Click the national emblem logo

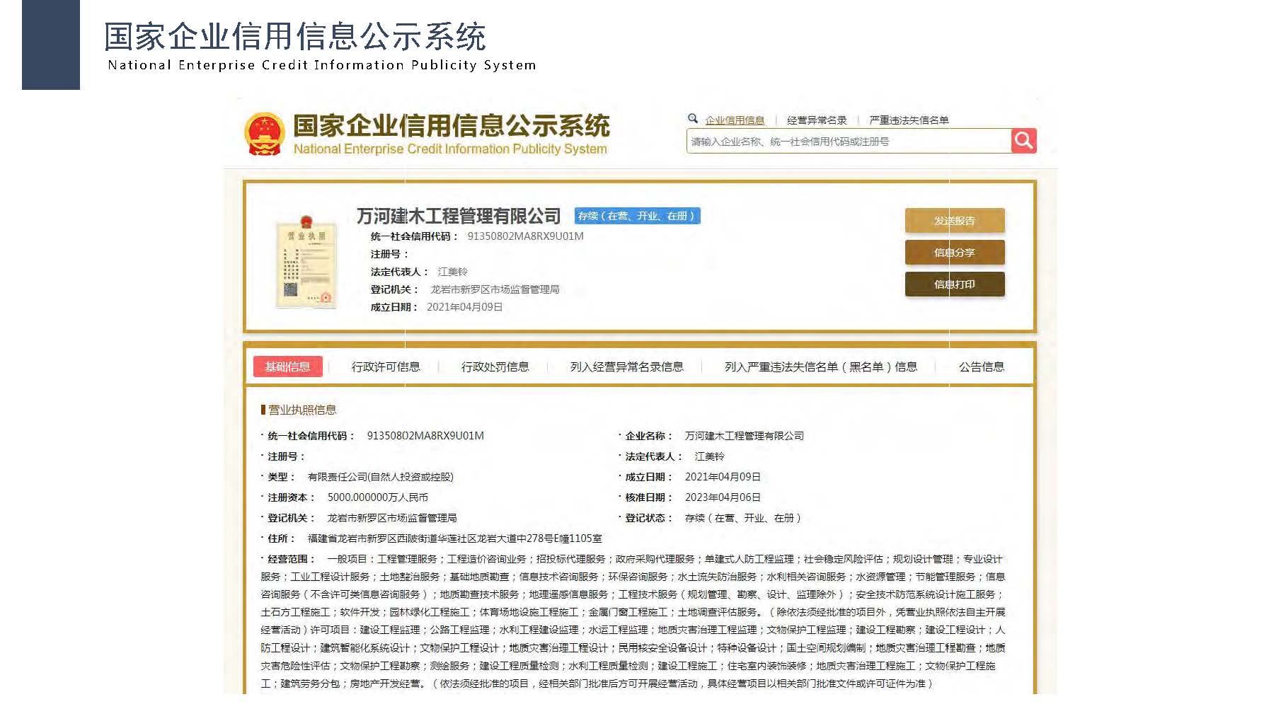pyautogui.click(x=264, y=134)
